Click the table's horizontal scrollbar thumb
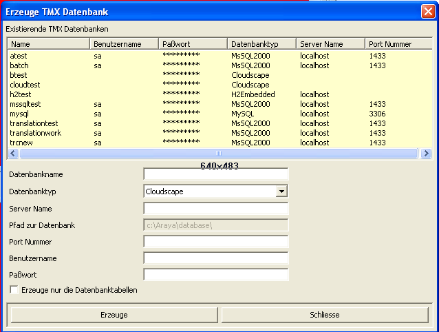This screenshot has width=439, height=332. [219, 154]
